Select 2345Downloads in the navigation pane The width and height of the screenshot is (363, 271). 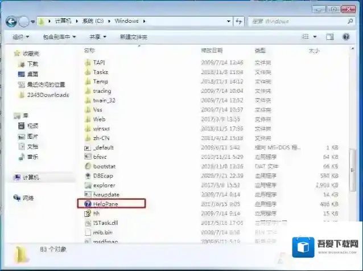coord(48,95)
